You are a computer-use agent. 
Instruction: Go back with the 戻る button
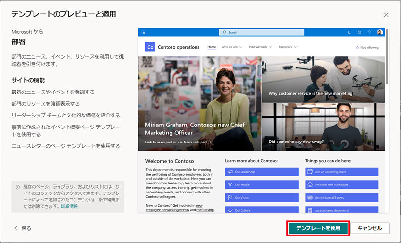(x=23, y=228)
